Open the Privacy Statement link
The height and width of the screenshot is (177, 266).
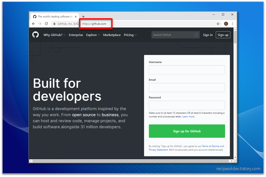coord(158,150)
